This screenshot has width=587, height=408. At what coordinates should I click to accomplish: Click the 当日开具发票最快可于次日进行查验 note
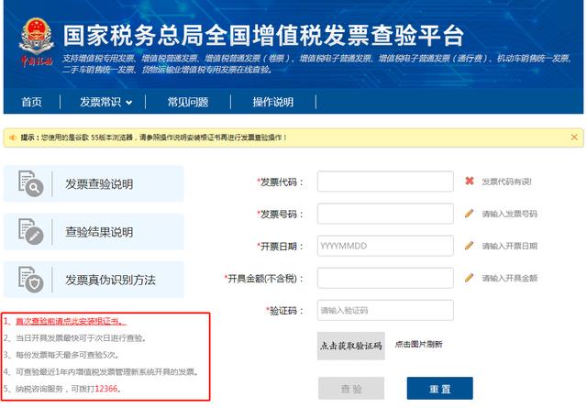[80, 338]
